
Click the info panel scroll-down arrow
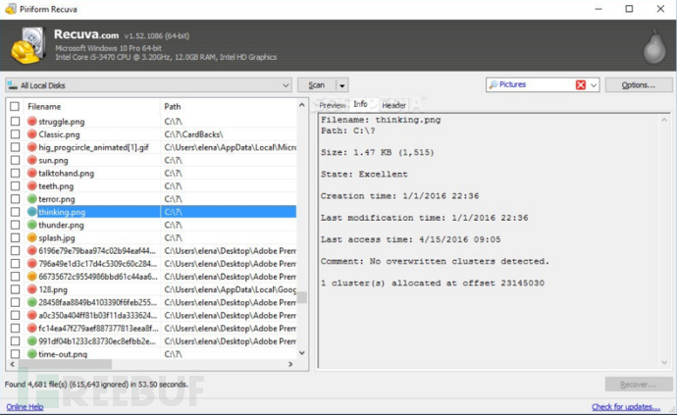click(x=664, y=363)
